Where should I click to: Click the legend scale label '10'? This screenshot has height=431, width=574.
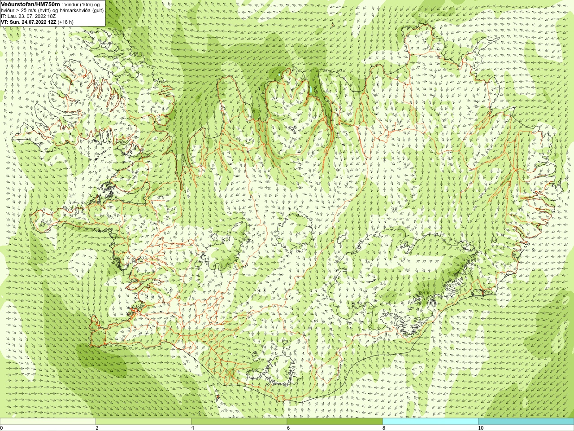point(480,428)
